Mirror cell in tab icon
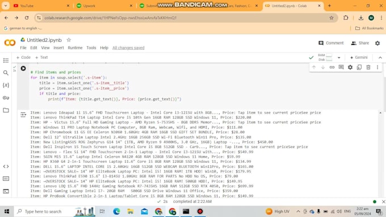This screenshot has height=217, width=386. click(x=359, y=67)
